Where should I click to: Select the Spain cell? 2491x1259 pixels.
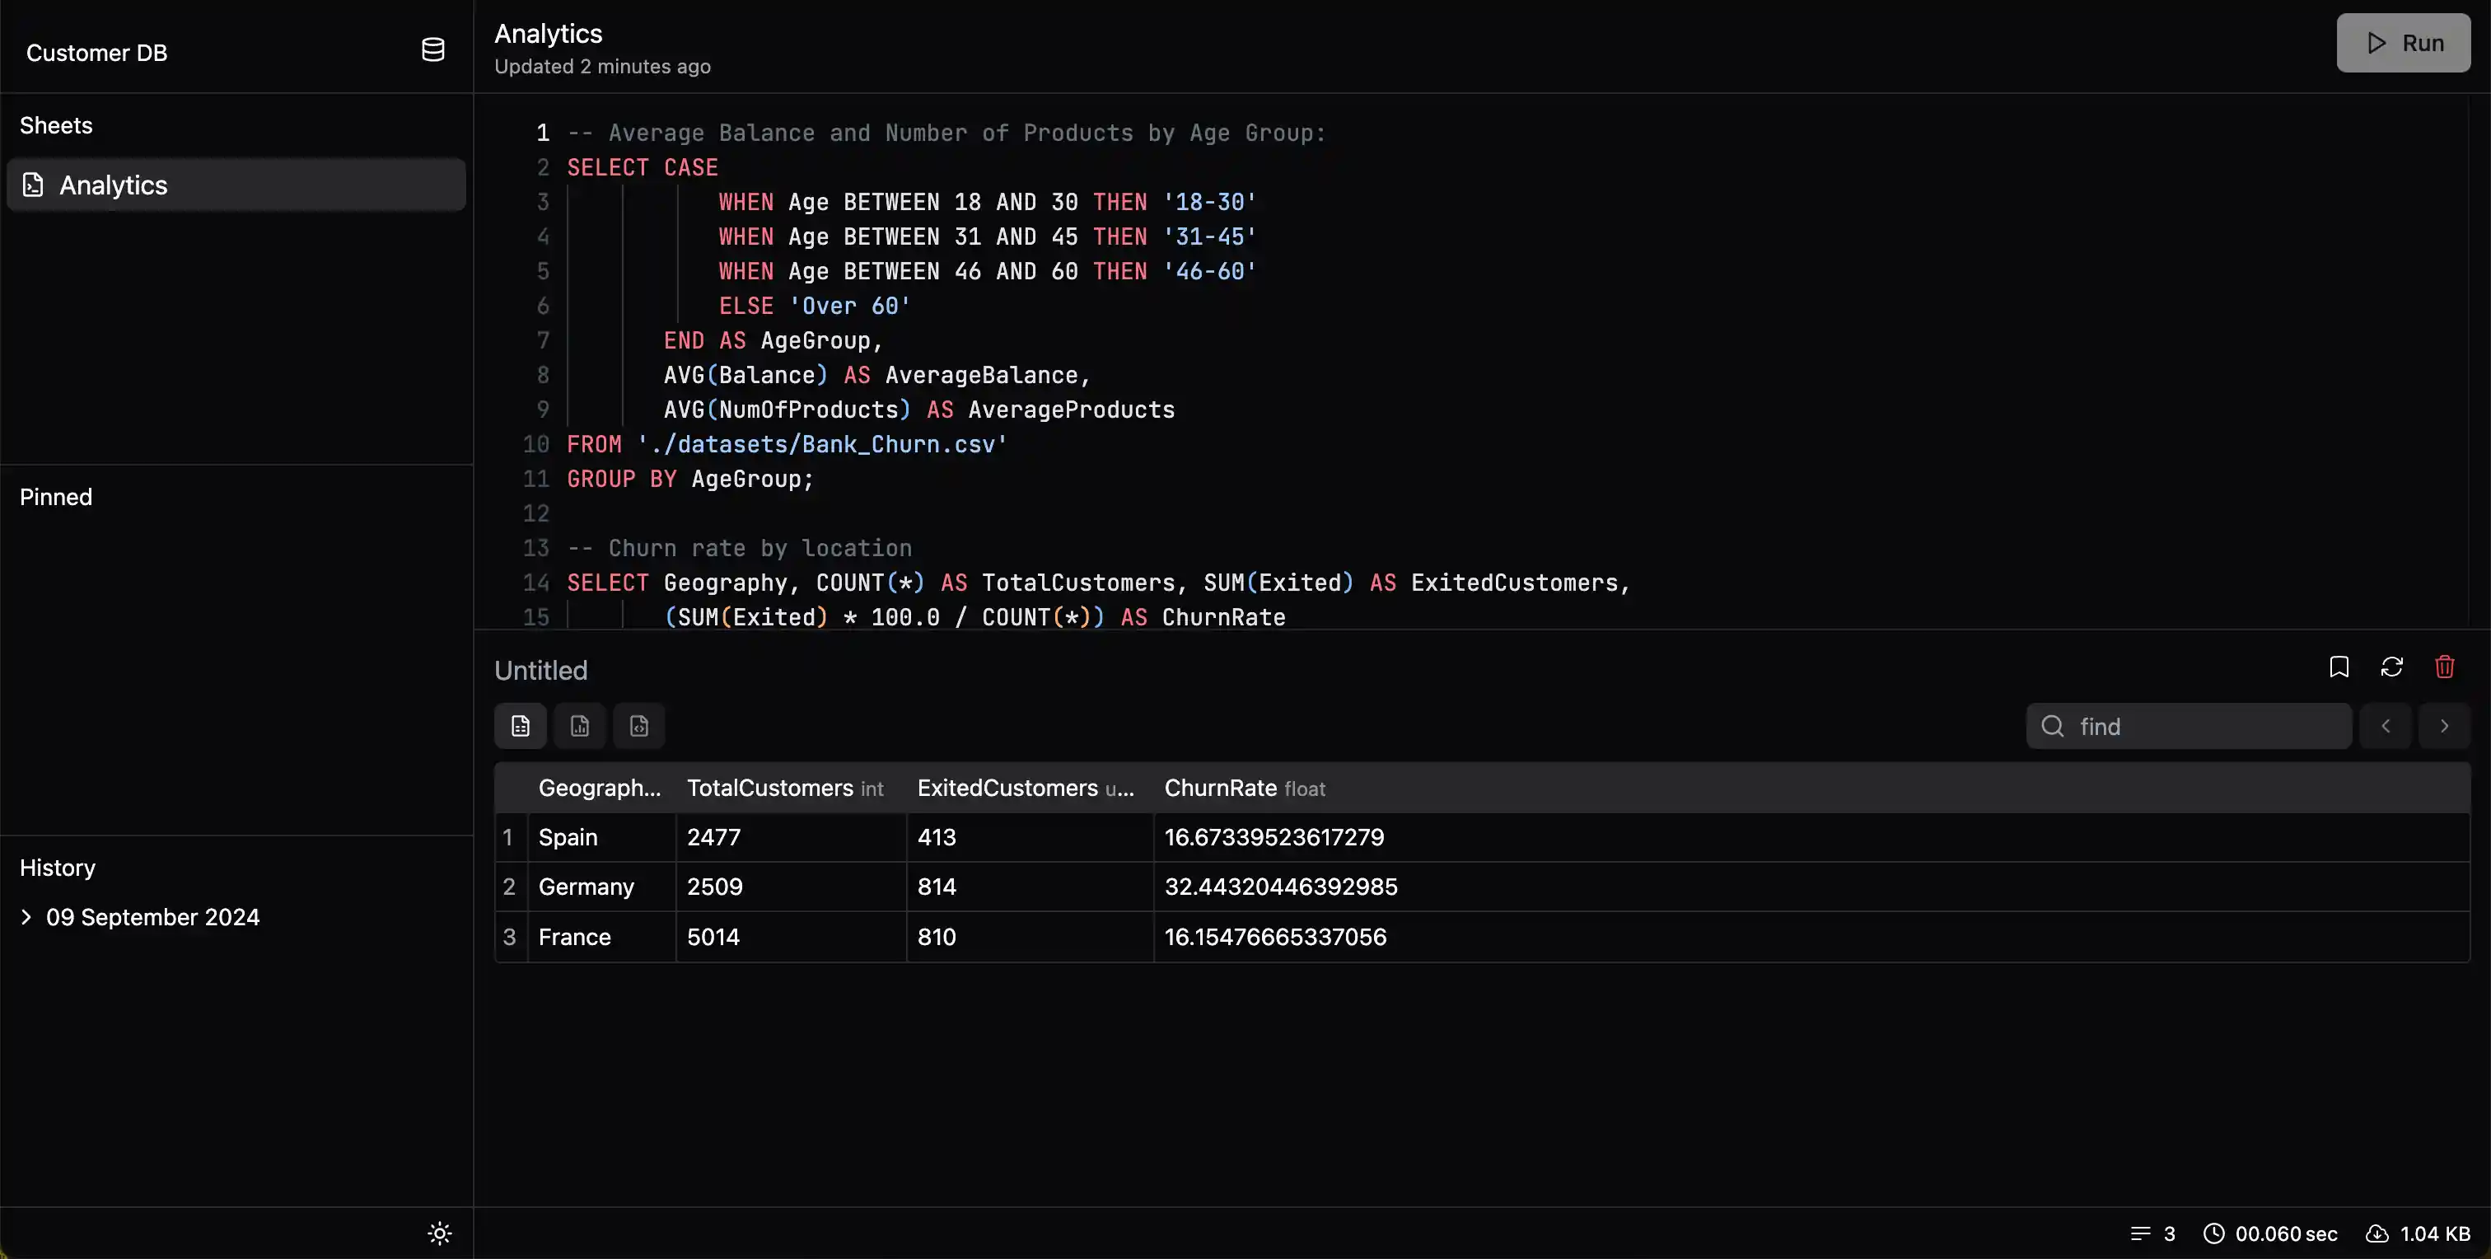click(601, 837)
